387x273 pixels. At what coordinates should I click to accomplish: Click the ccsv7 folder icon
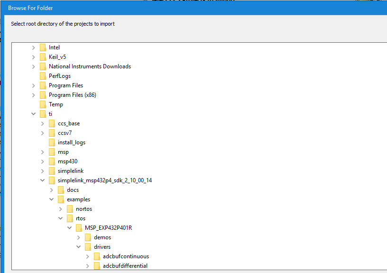[x=52, y=133]
